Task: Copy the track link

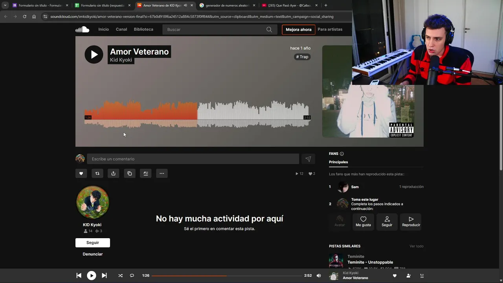Action: (x=130, y=173)
